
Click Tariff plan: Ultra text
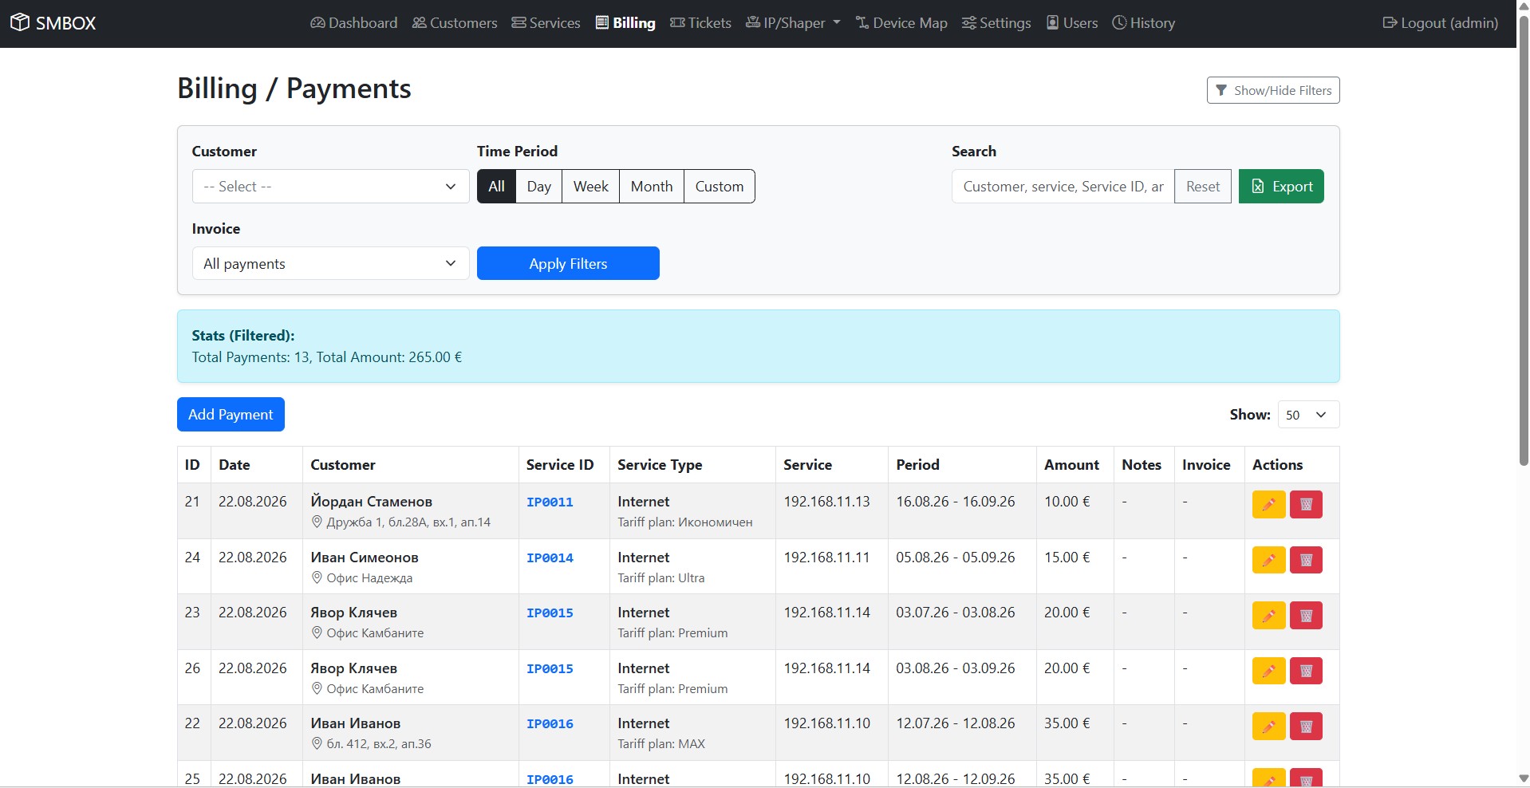coord(661,578)
